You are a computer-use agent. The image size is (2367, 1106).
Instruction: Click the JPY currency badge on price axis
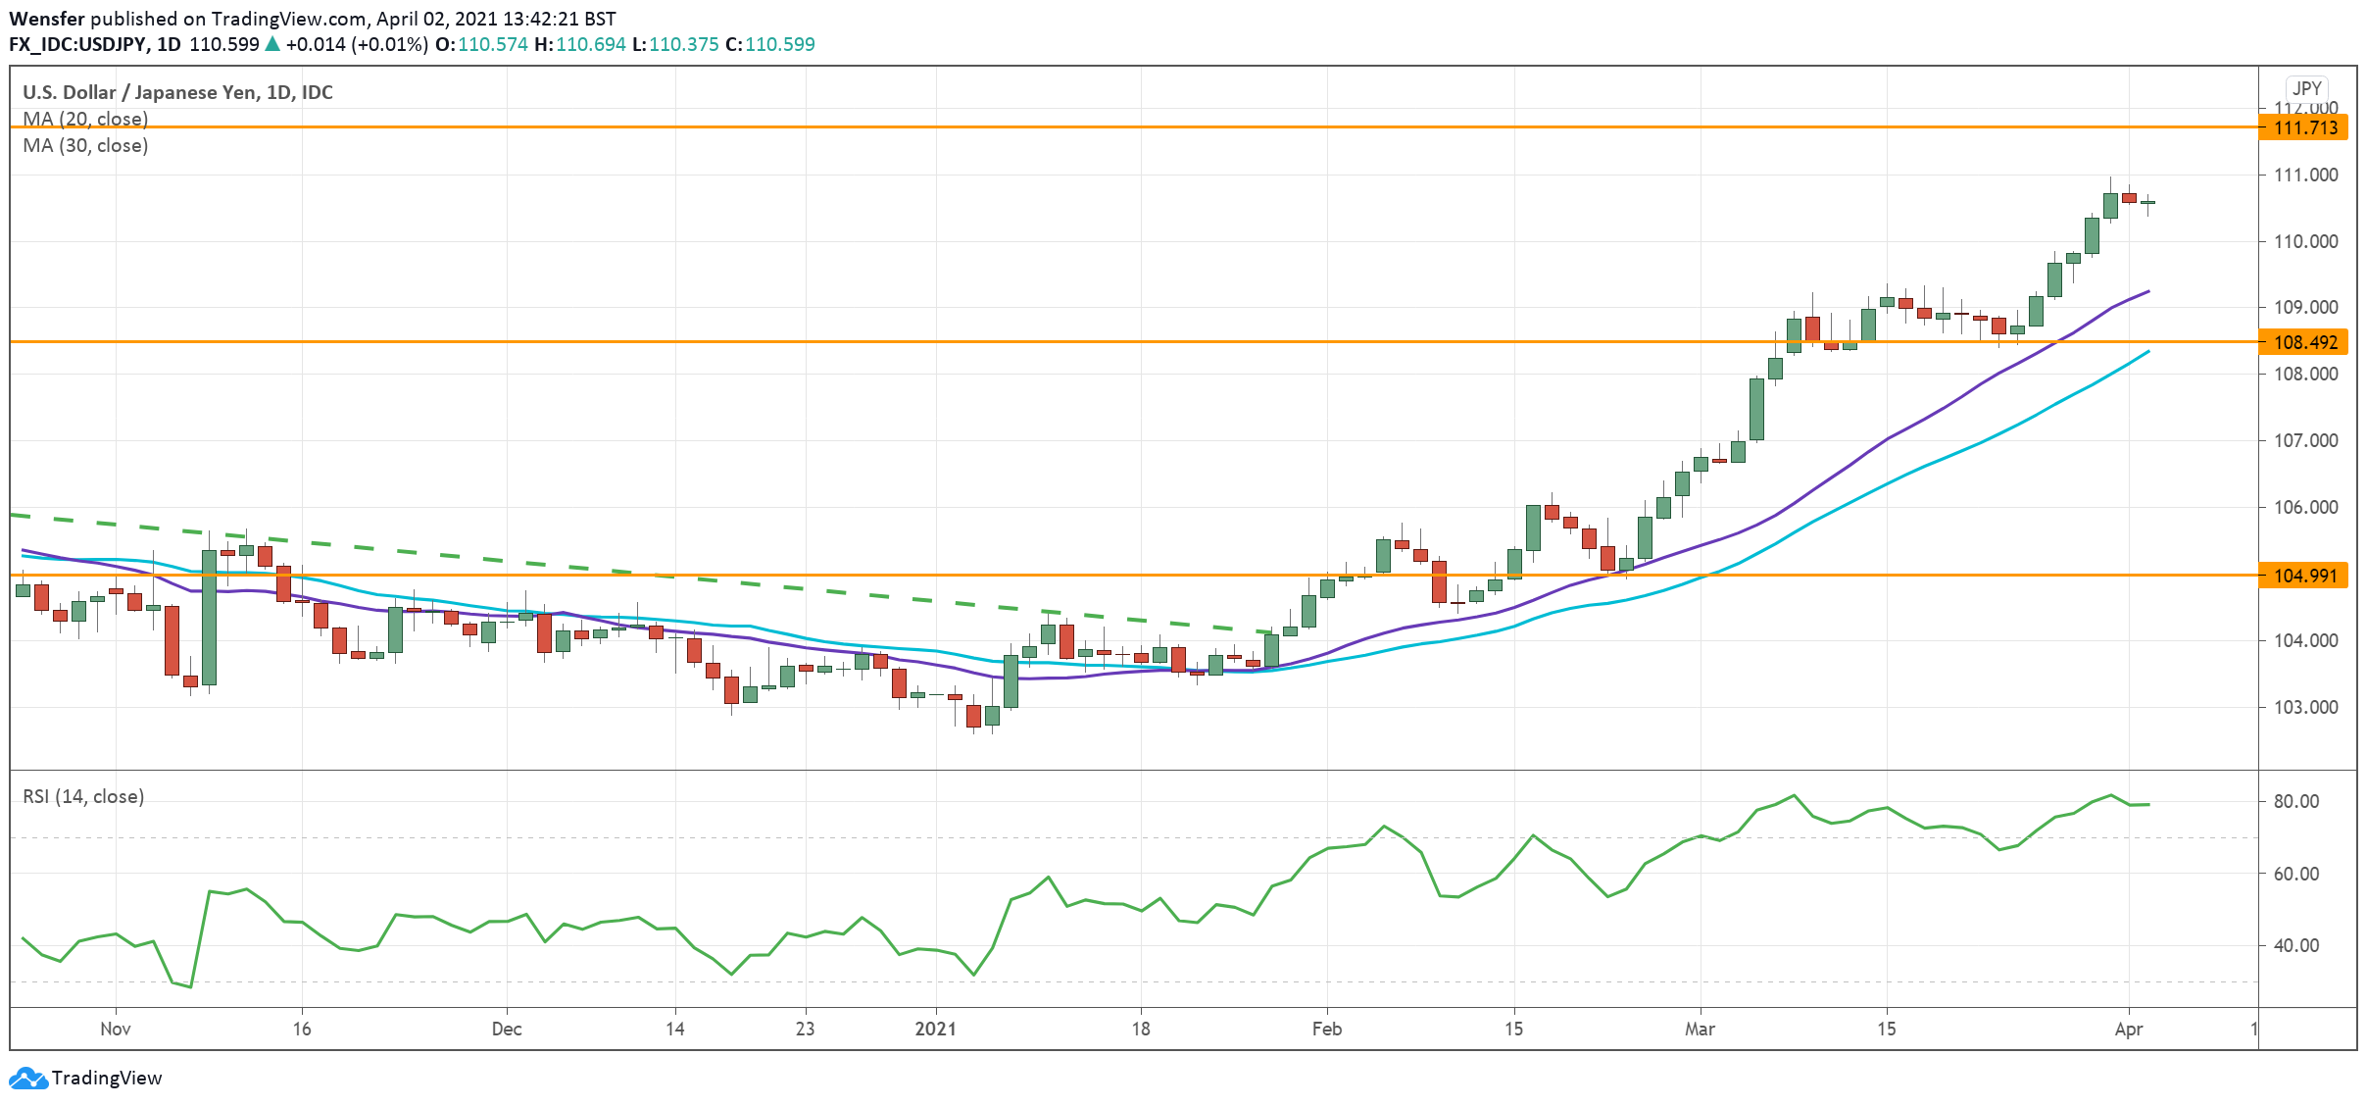2307,88
